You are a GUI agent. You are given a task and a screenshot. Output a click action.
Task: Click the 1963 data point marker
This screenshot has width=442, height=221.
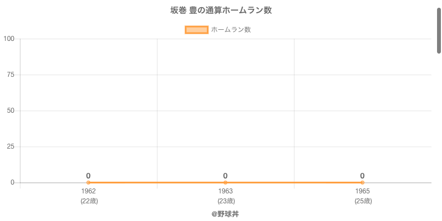point(225,182)
